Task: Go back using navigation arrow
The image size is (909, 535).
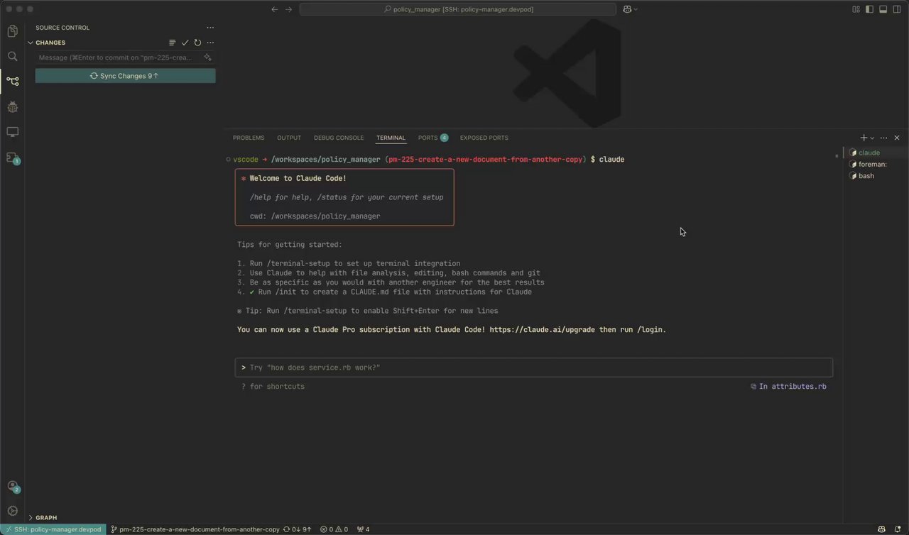Action: (x=275, y=9)
